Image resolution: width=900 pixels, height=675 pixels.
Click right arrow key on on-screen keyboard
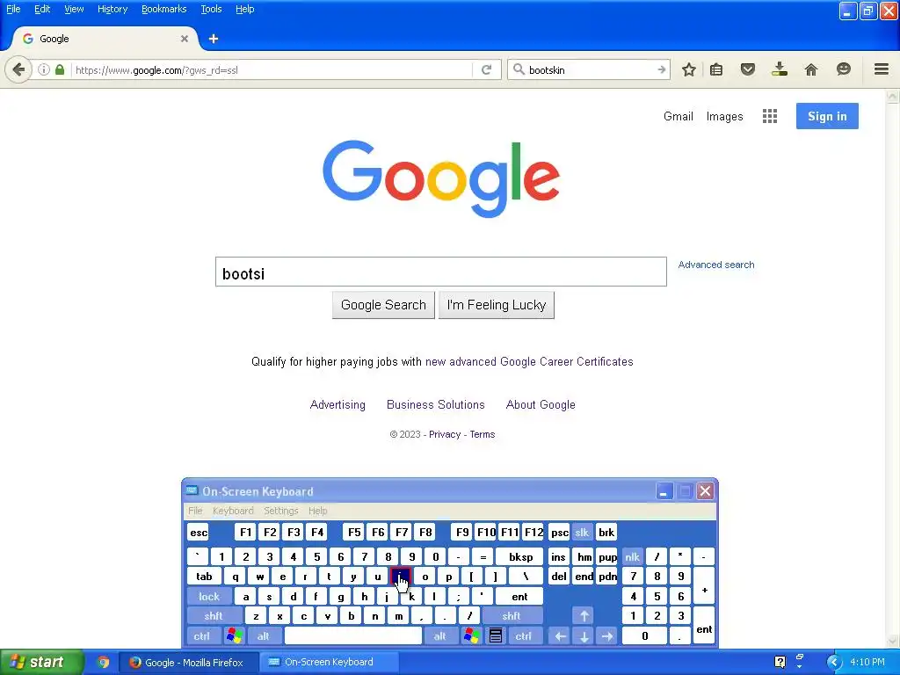point(607,636)
